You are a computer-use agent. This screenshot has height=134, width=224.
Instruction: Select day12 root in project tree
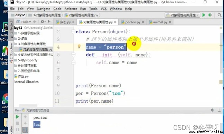click(18, 28)
